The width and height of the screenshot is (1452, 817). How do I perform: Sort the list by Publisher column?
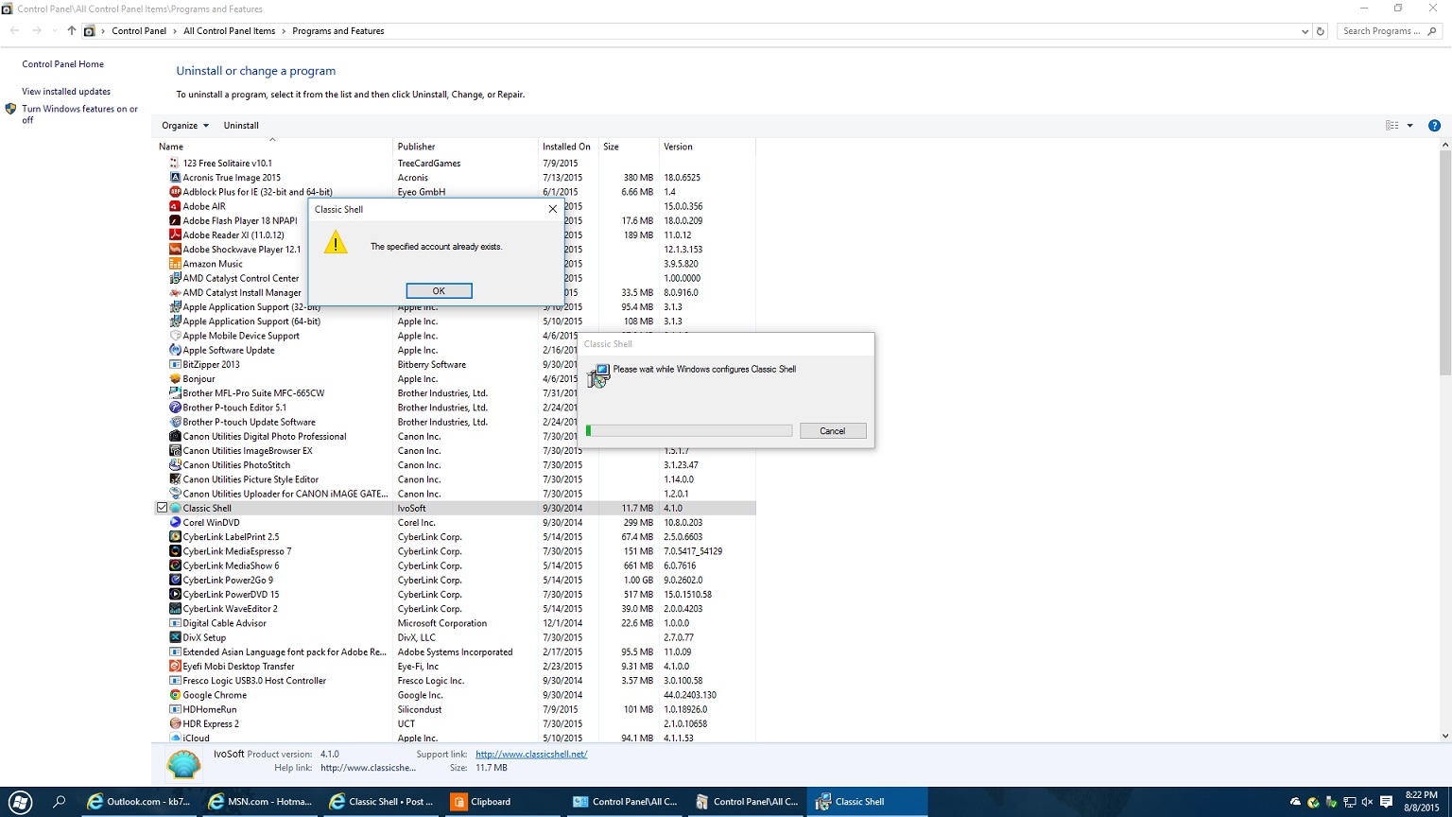417,147
